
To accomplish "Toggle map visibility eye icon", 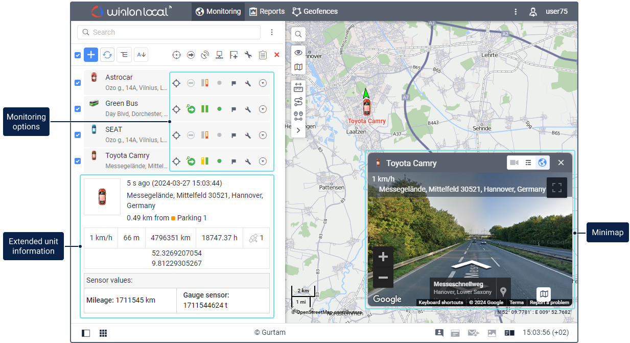I will 298,53.
